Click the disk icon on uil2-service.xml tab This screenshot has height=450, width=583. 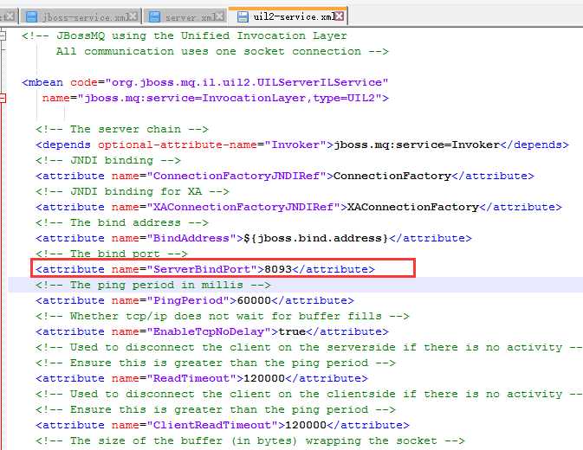point(243,16)
